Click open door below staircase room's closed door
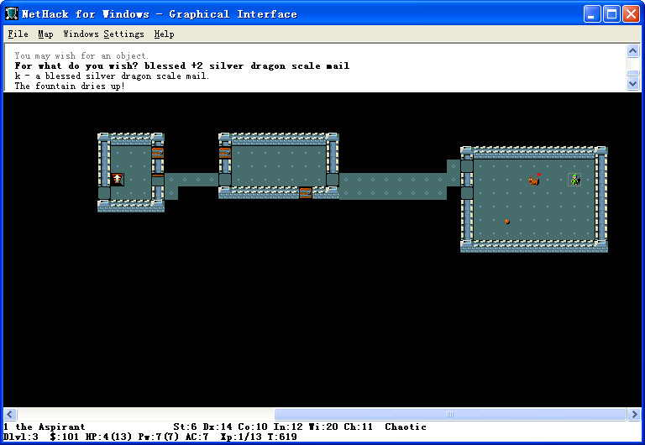Viewport: 645px width, 445px height. coord(158,180)
